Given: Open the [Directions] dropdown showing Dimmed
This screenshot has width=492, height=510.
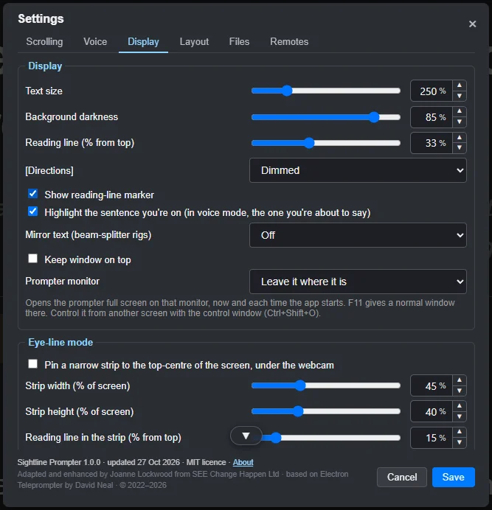Looking at the screenshot, I should coord(358,170).
